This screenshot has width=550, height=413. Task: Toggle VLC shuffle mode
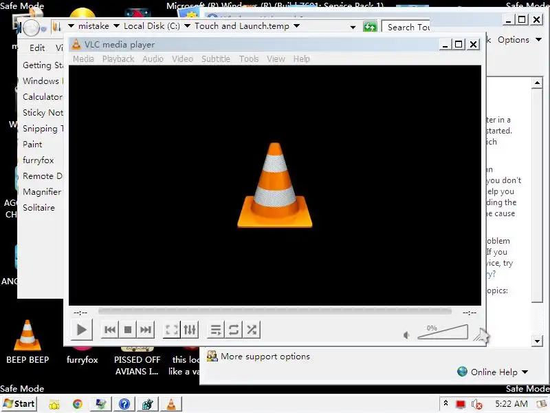tap(252, 330)
